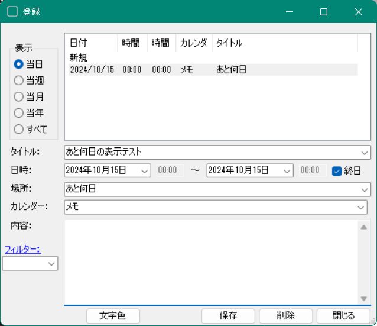Open the 文字色 color picker
The height and width of the screenshot is (326, 377).
[x=113, y=316]
